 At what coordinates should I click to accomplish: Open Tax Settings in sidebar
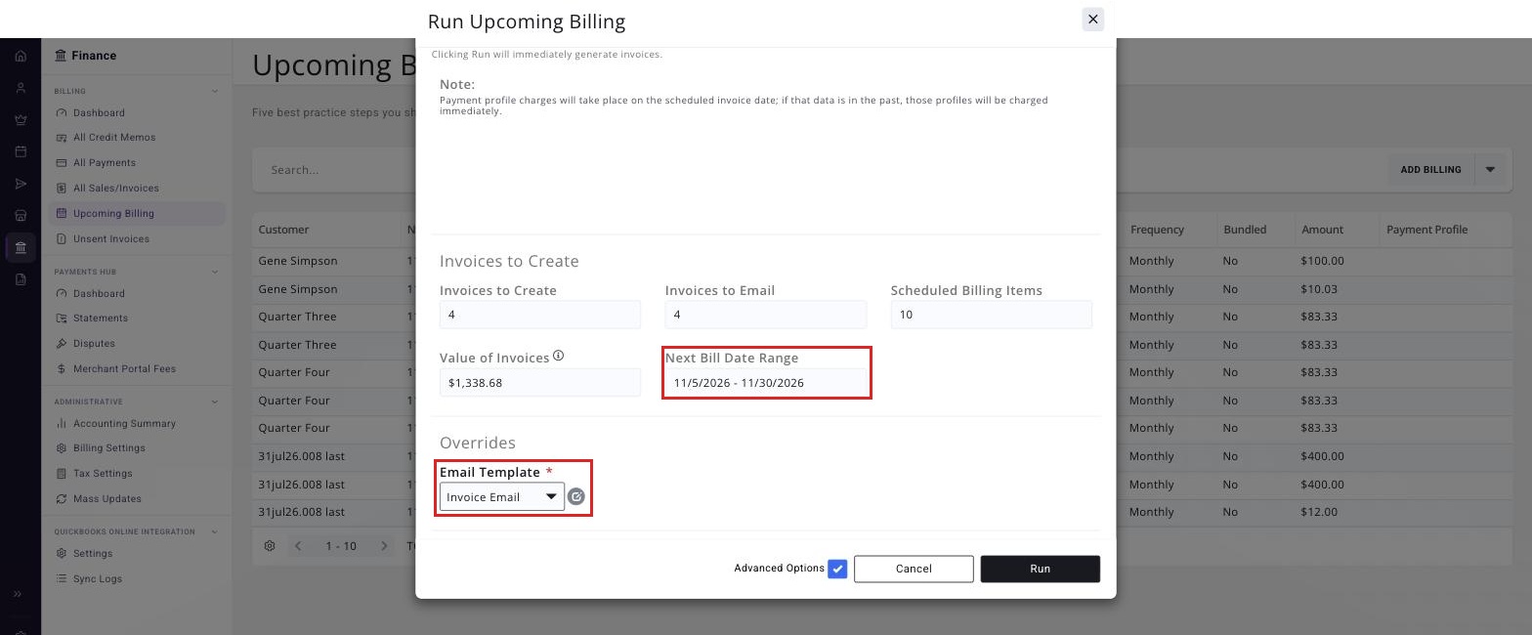(x=103, y=474)
